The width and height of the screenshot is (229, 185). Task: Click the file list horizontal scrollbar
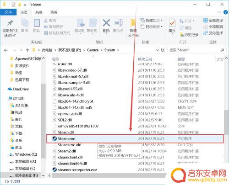point(109,175)
